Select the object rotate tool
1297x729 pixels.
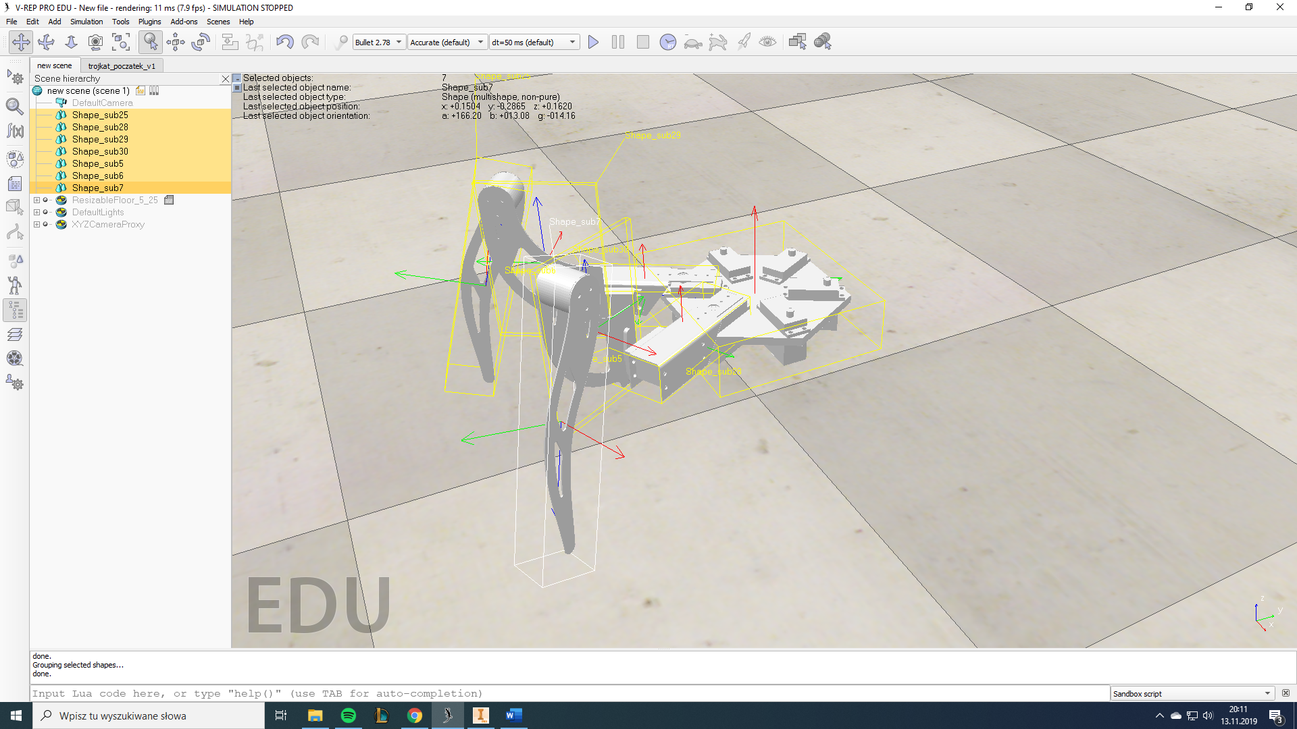(201, 42)
